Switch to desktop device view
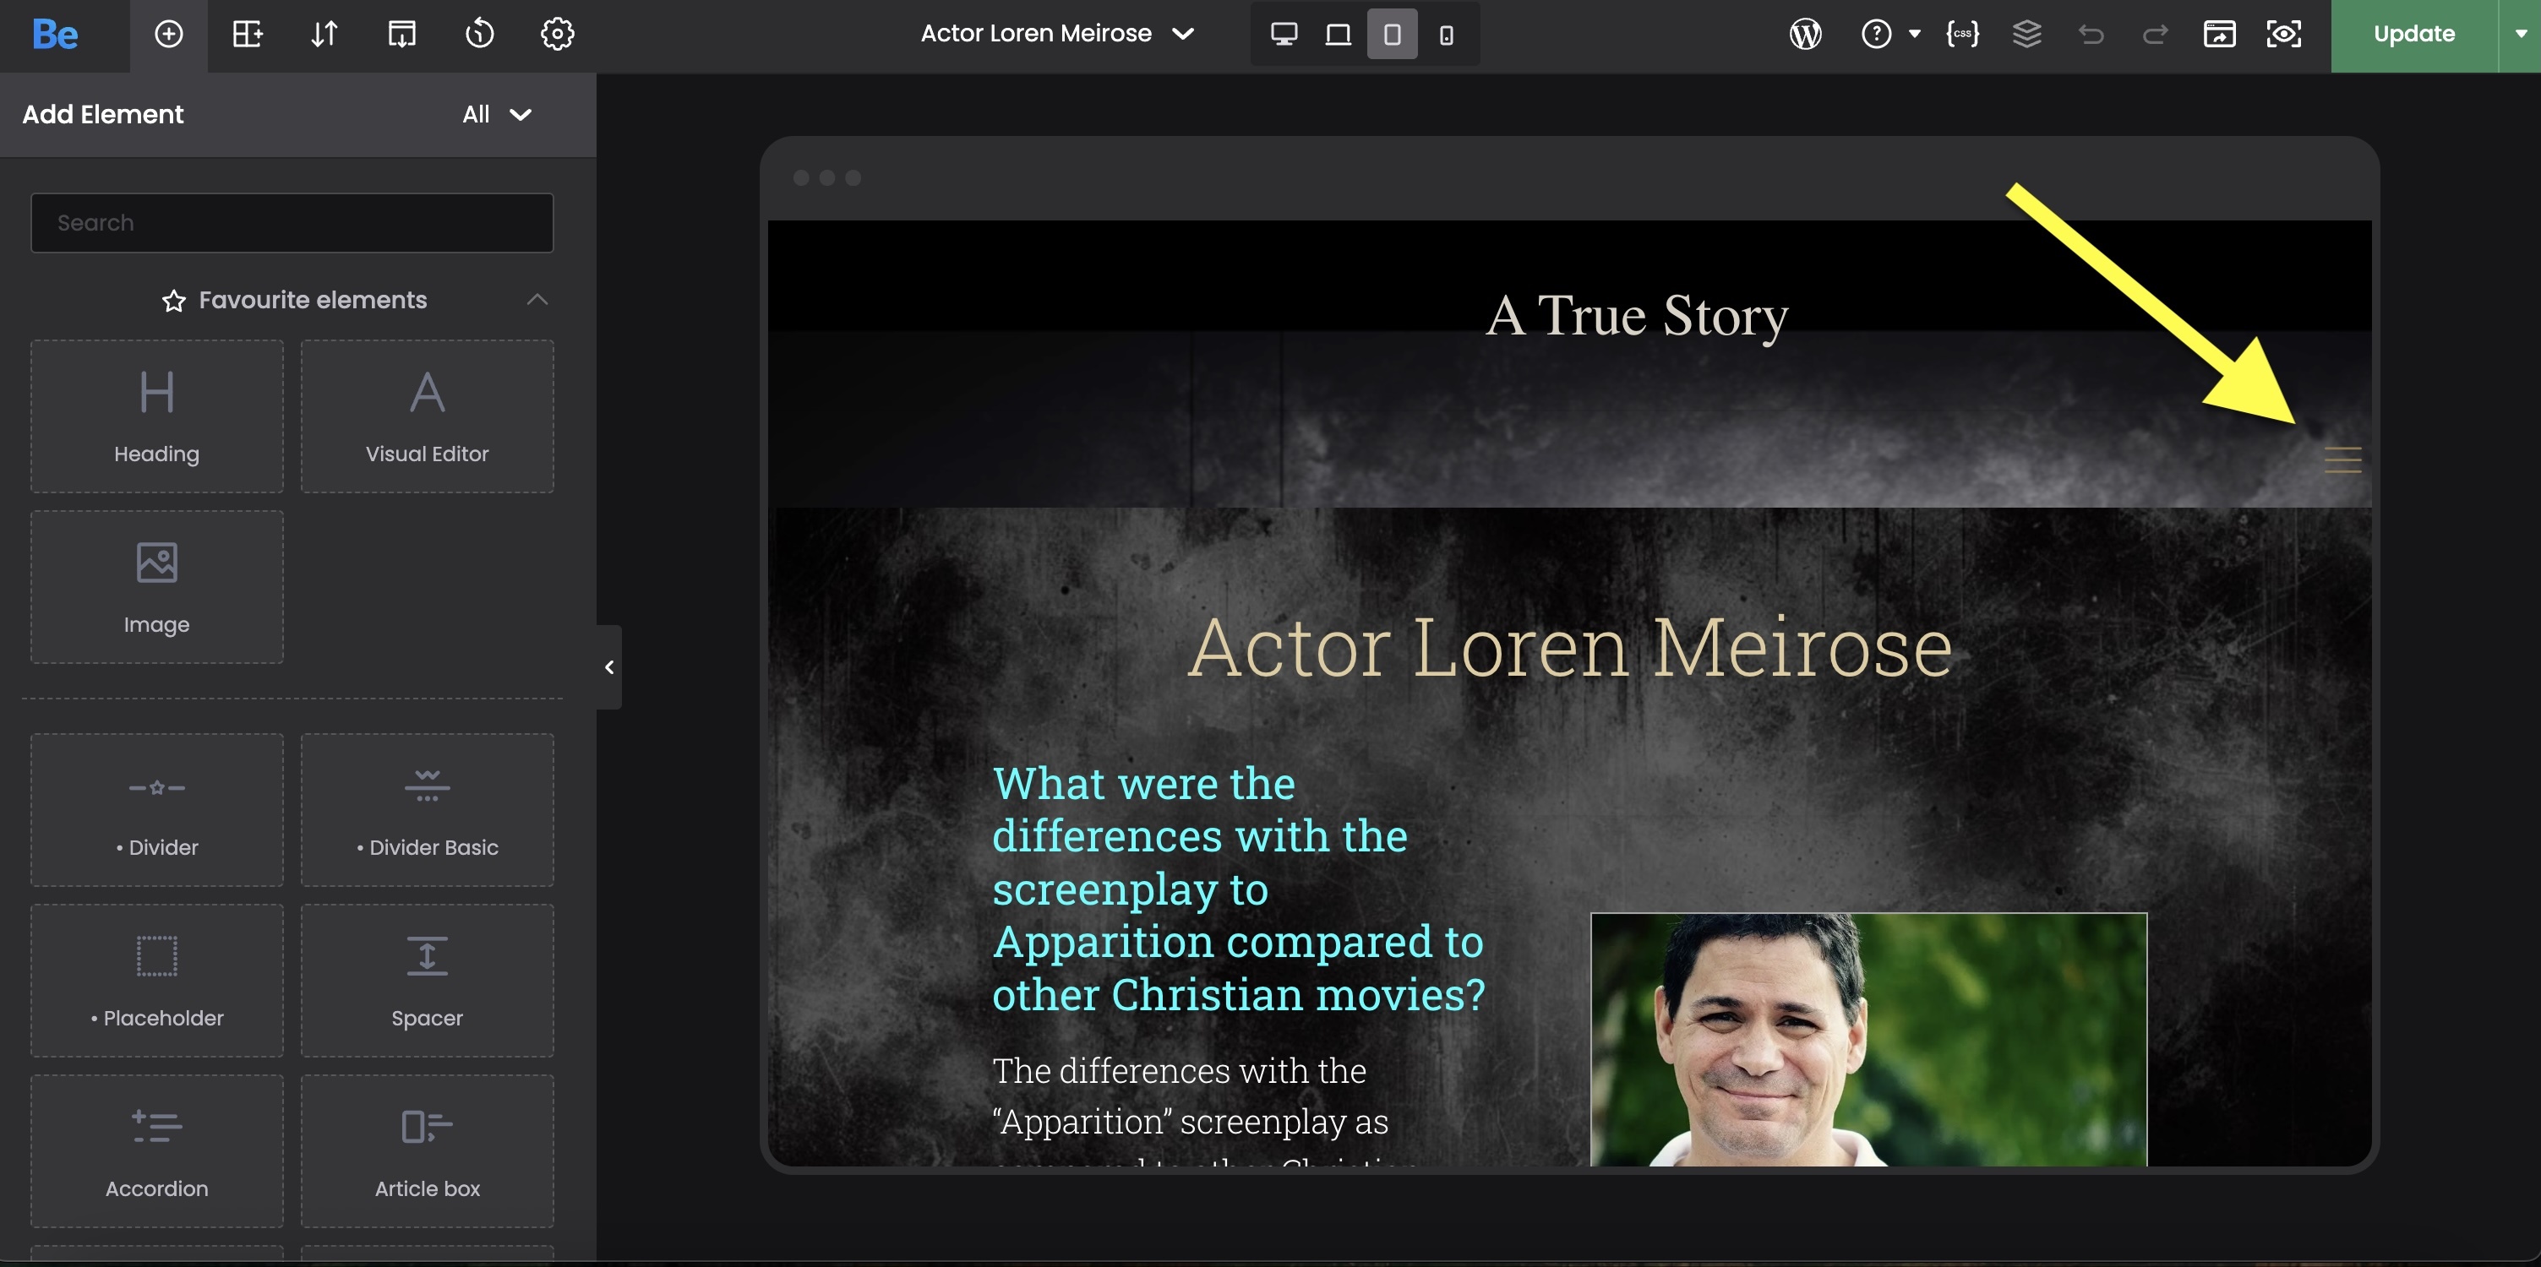 click(1284, 35)
